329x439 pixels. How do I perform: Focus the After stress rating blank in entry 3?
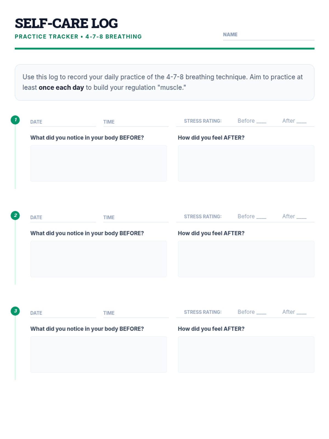pos(301,312)
